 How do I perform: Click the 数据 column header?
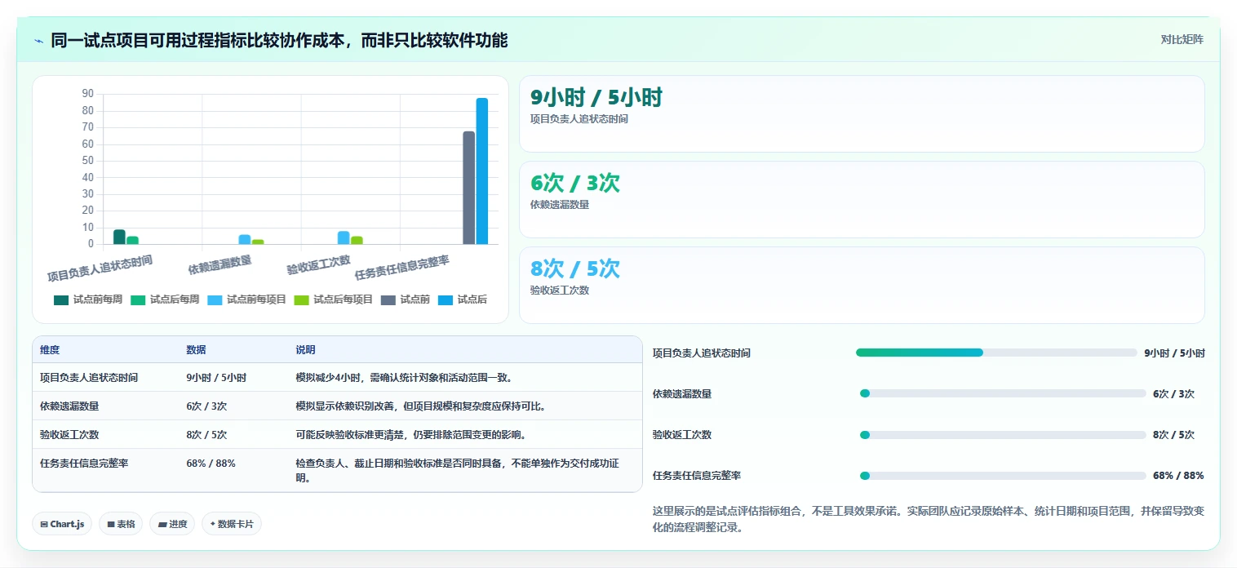click(x=196, y=349)
